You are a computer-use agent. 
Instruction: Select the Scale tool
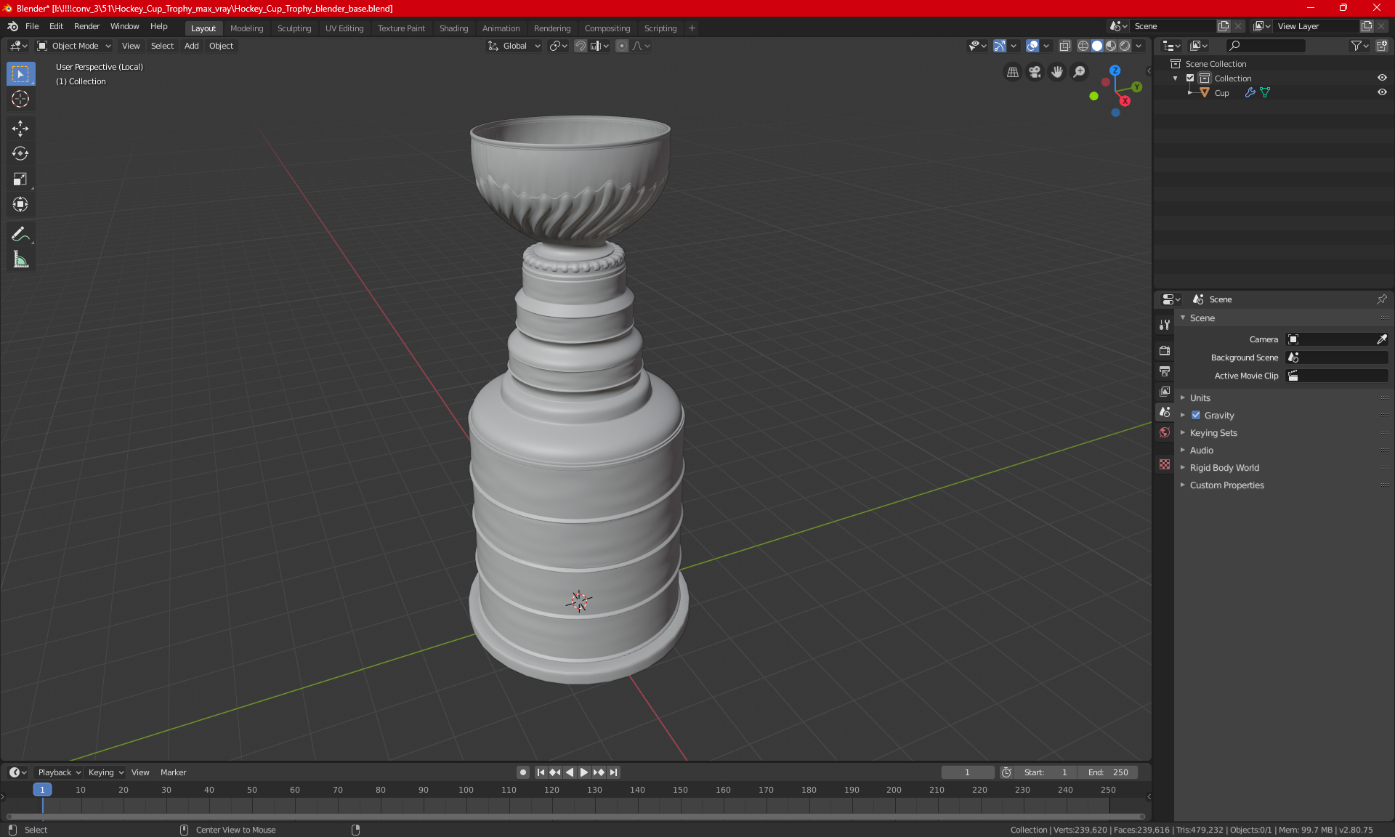click(x=20, y=179)
